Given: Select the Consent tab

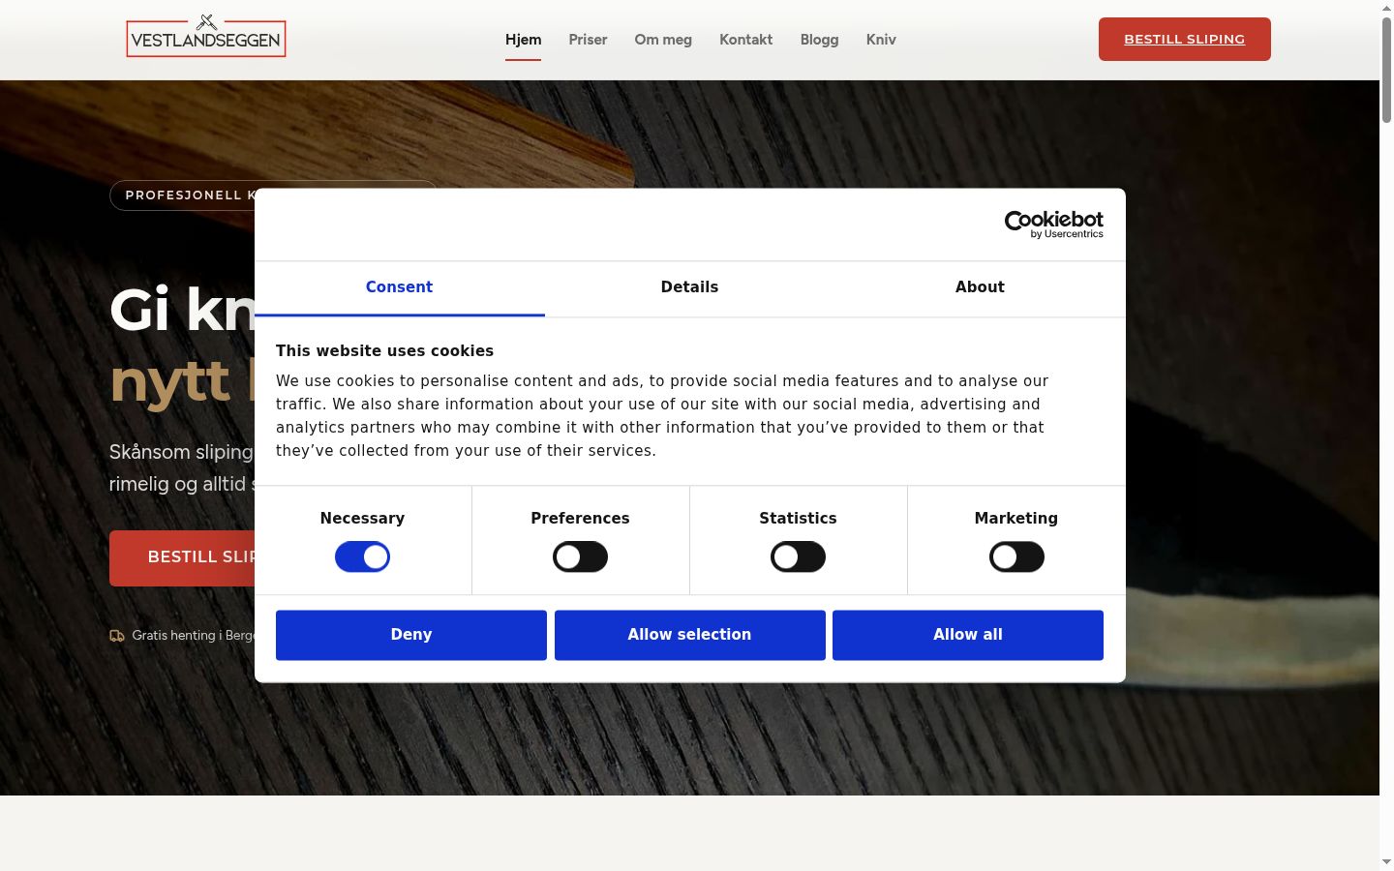Looking at the screenshot, I should [399, 287].
